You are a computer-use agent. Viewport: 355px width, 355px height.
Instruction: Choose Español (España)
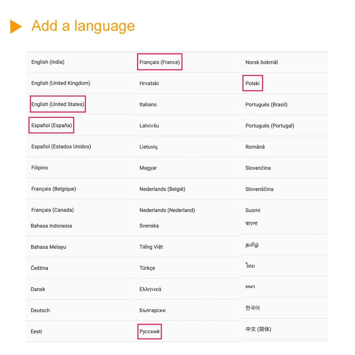(51, 125)
